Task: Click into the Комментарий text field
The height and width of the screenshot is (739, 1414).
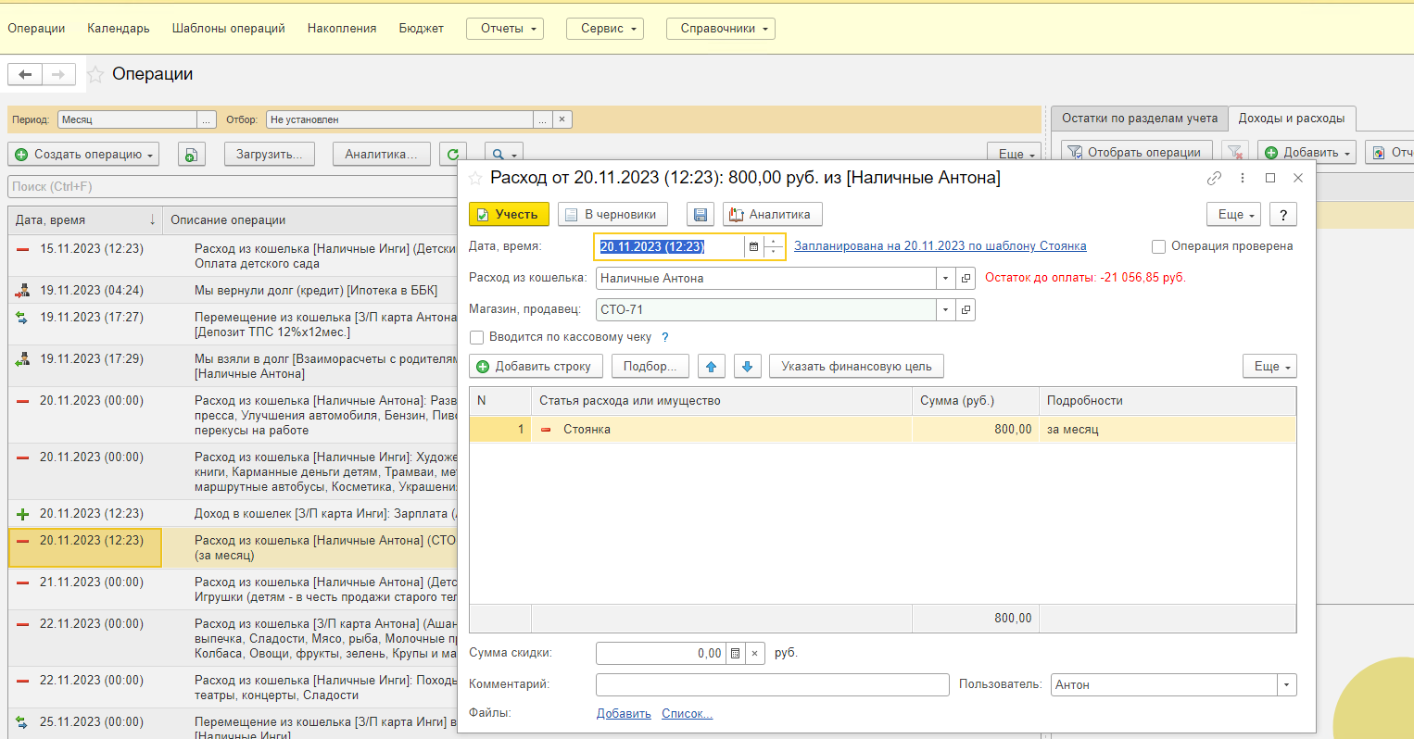Action: click(773, 685)
